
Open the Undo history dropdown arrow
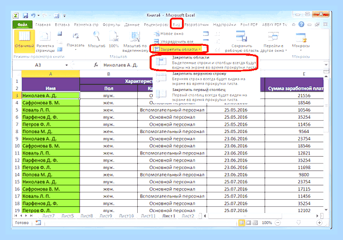(39, 15)
